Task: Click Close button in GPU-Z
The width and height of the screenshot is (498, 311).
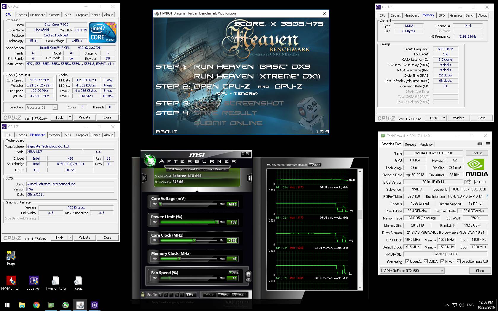Action: click(x=480, y=270)
